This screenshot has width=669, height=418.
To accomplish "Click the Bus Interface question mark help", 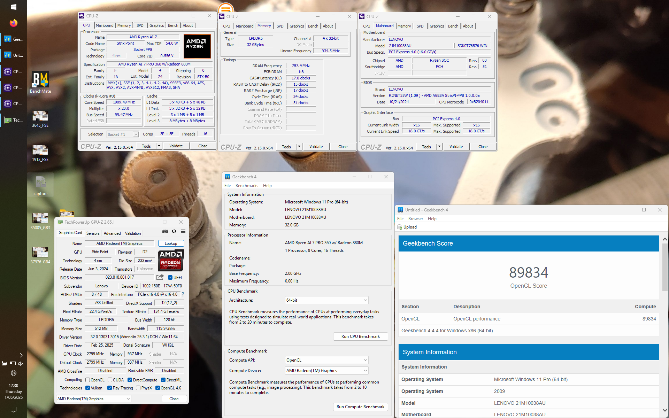I will click(x=183, y=294).
